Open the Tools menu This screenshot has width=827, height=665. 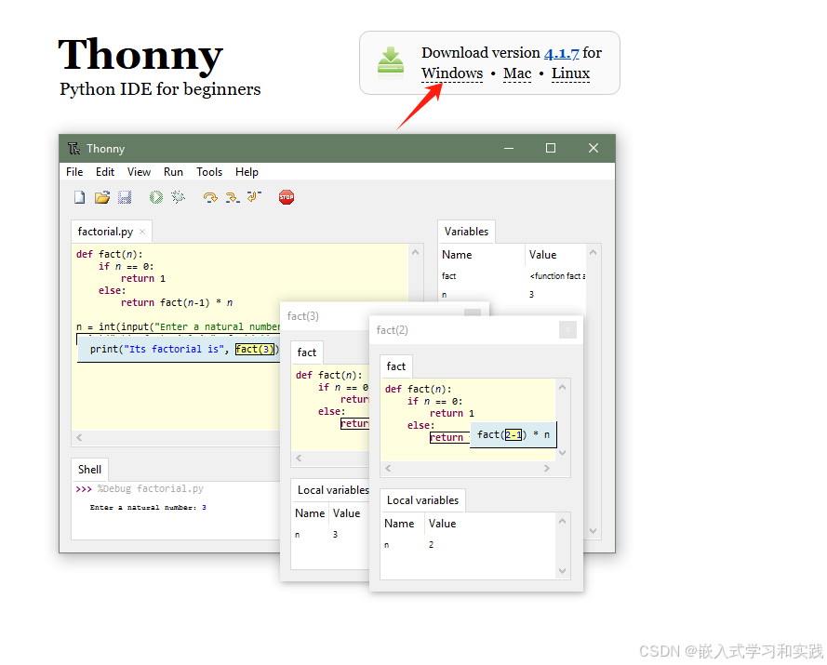209,172
